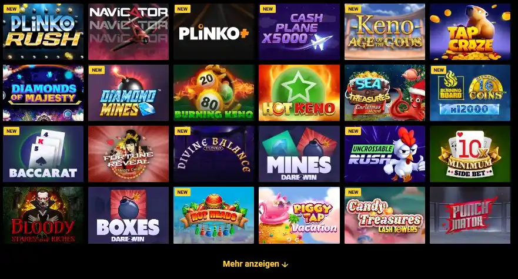Launch the Navigator game
Screen dimensions: 518x279
pos(129,32)
